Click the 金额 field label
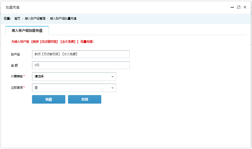This screenshot has height=149, width=252. pyautogui.click(x=14, y=65)
